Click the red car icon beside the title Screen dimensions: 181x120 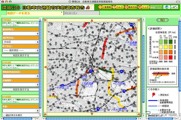click(88, 7)
